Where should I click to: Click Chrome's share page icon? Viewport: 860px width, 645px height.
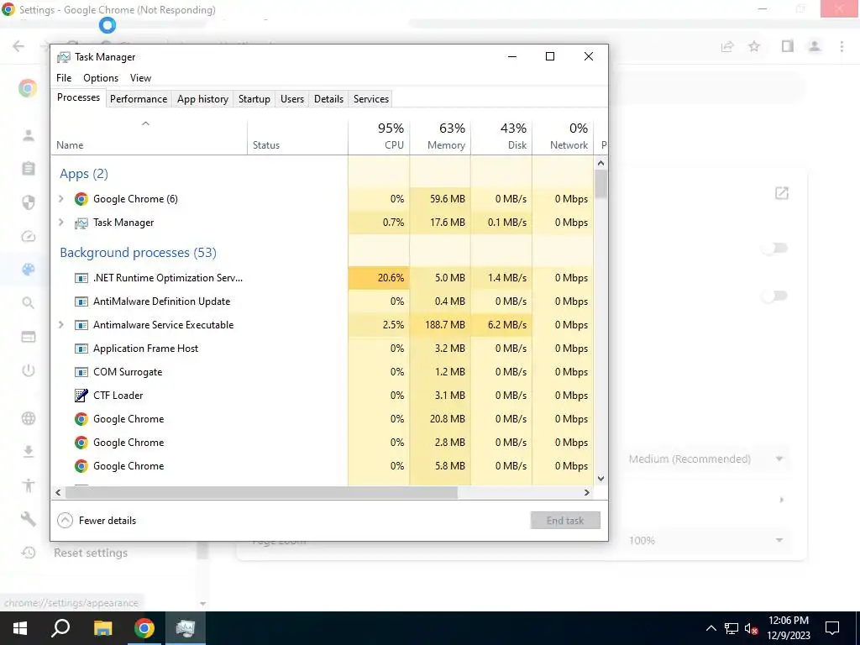[727, 47]
